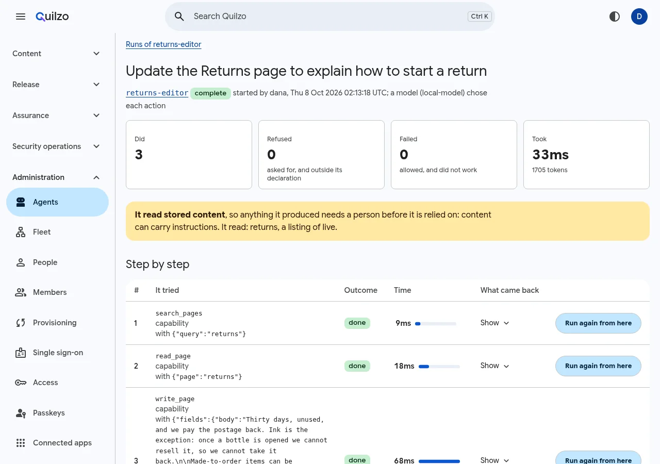
Task: Open the returns-editor agent link
Action: (157, 93)
